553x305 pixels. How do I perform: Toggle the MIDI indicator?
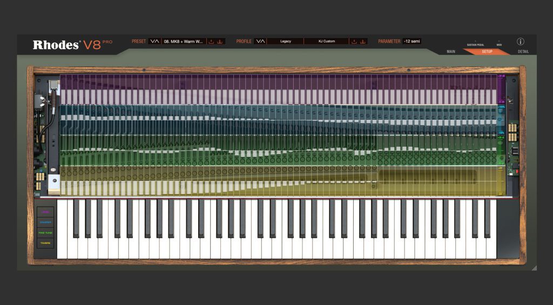click(x=499, y=43)
